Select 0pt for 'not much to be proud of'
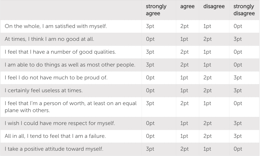The image size is (260, 156). point(150,78)
